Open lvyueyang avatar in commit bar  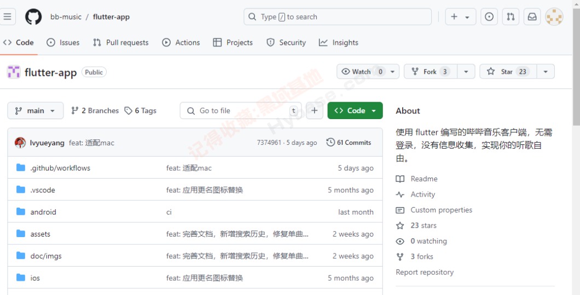tap(20, 143)
